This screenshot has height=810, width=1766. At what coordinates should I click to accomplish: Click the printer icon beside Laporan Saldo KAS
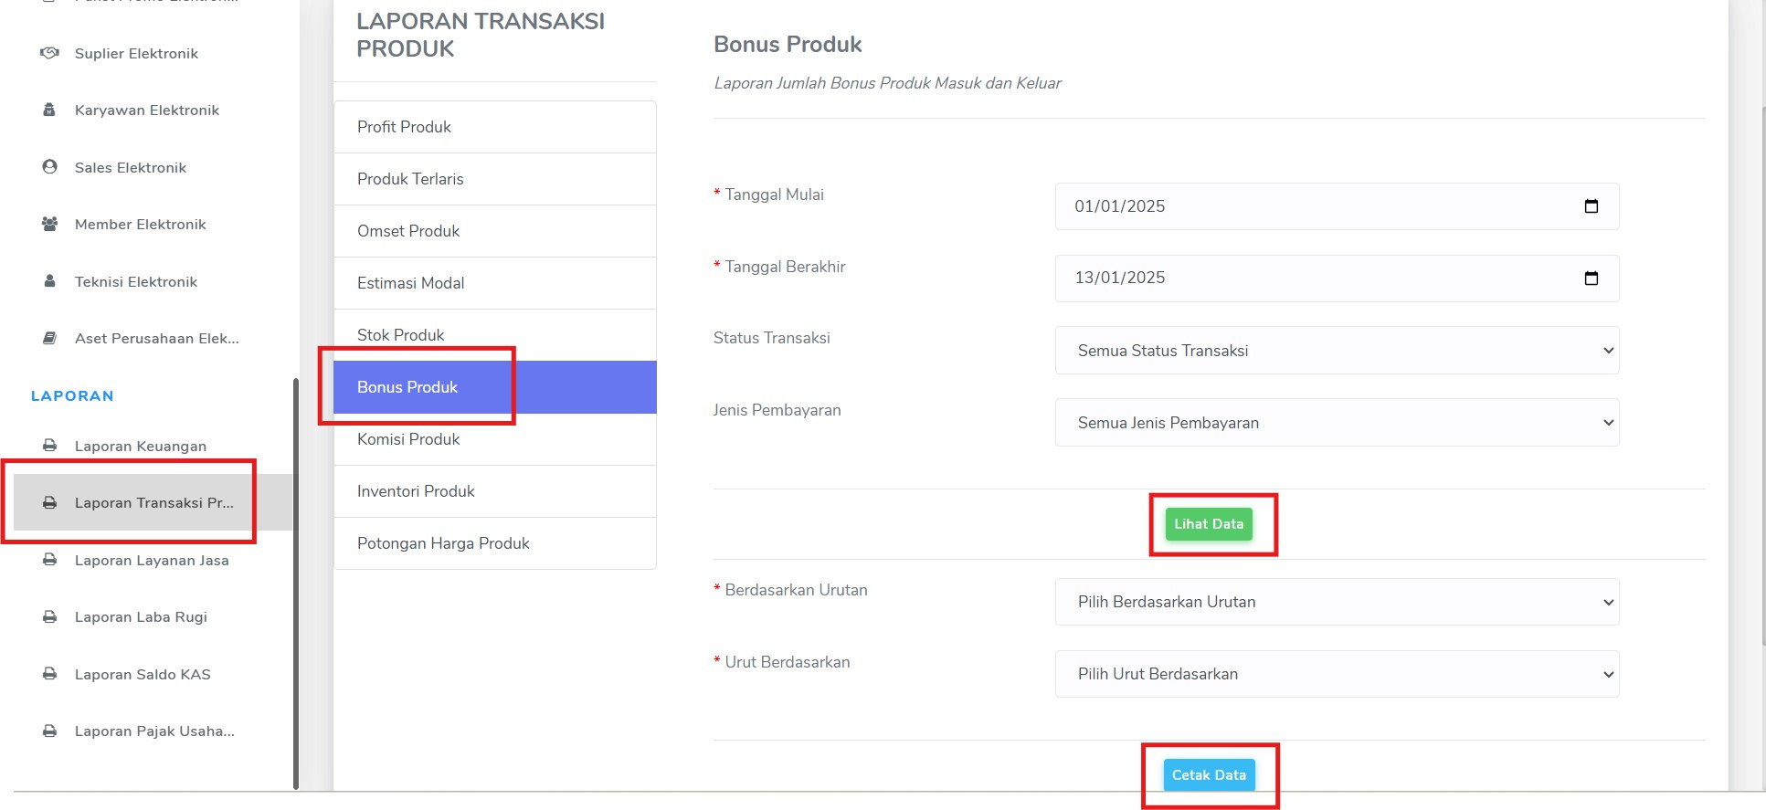[49, 674]
